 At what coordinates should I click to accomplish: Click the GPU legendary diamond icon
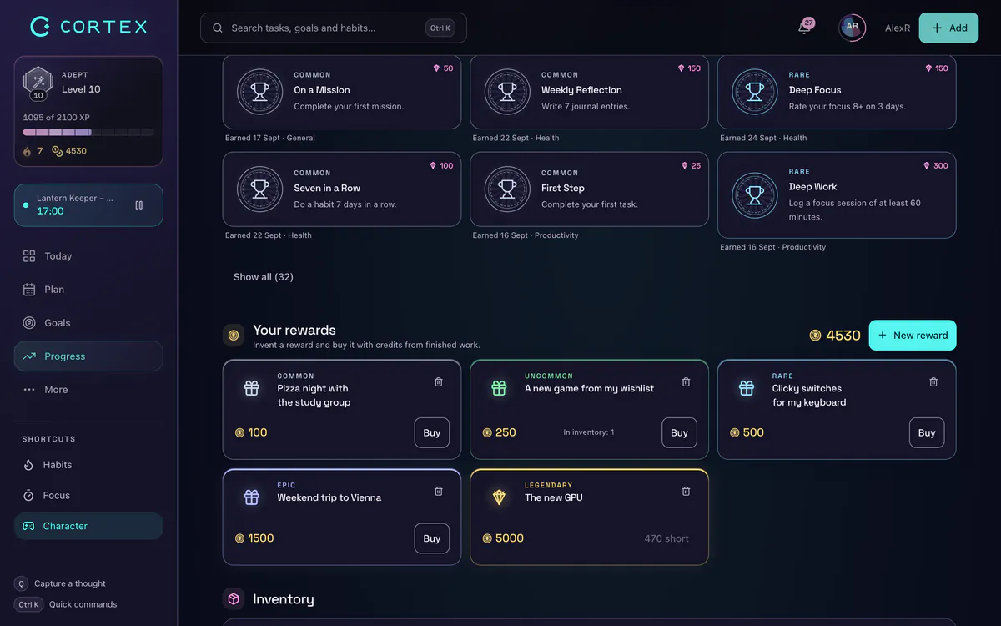[x=499, y=497]
